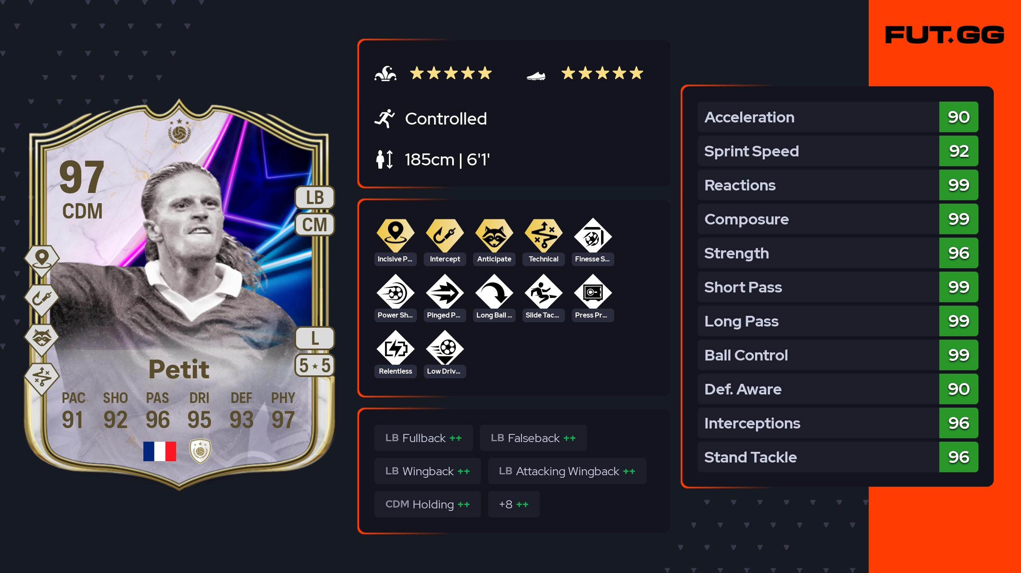Screen dimensions: 1021x573
Task: Click the Slide Tackle playstyle icon
Action: pos(543,292)
